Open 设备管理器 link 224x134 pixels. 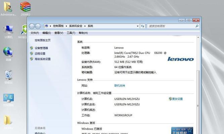point(41,48)
